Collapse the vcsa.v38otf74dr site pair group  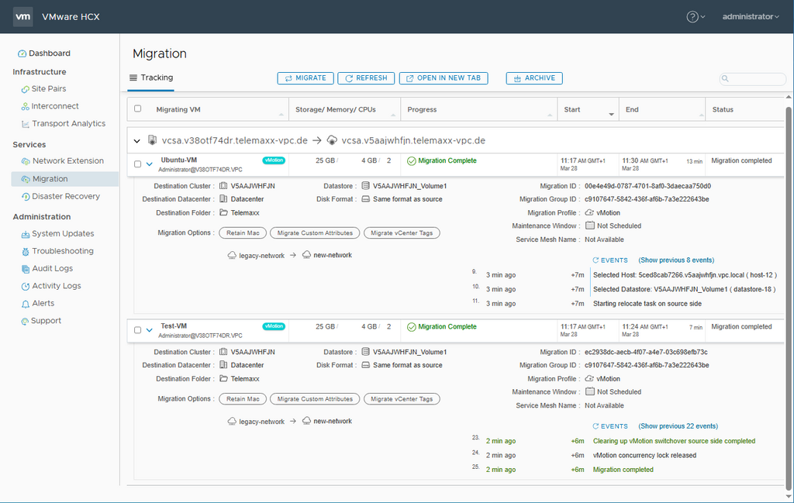pos(137,141)
